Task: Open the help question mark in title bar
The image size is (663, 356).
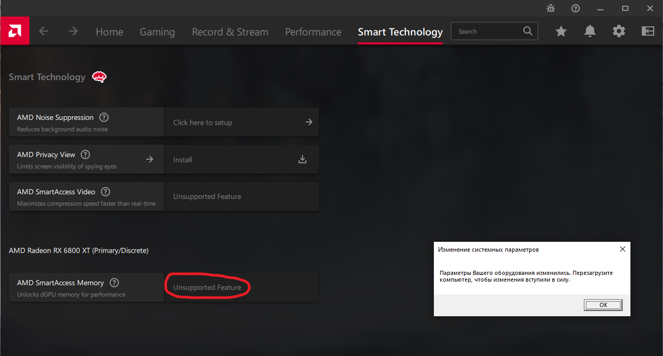Action: (576, 8)
